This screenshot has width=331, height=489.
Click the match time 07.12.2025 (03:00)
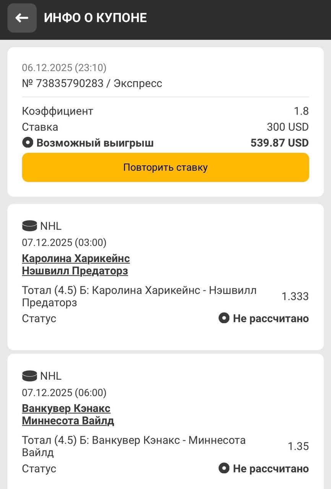64,243
